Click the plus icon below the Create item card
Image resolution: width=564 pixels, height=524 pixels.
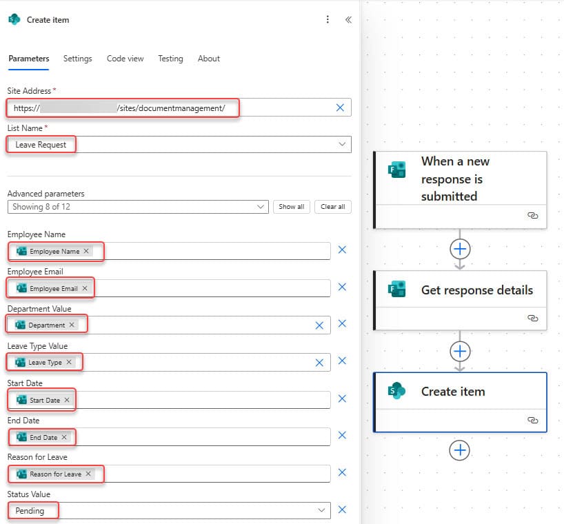pos(460,450)
